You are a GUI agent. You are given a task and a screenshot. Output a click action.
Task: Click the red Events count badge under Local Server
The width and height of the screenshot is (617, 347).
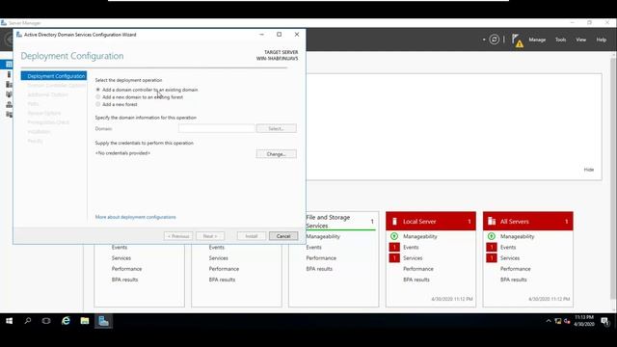coord(394,247)
